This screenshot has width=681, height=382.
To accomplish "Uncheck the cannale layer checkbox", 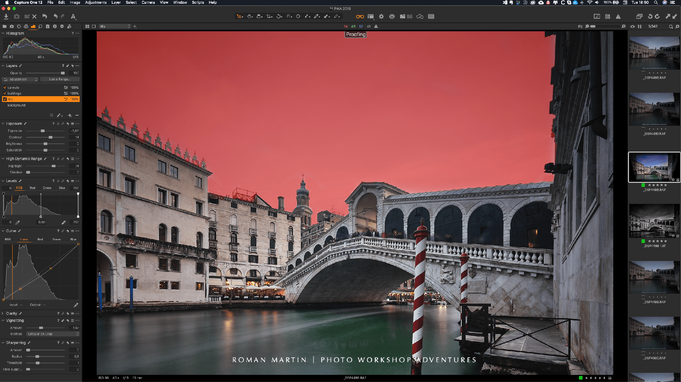I will coord(5,87).
